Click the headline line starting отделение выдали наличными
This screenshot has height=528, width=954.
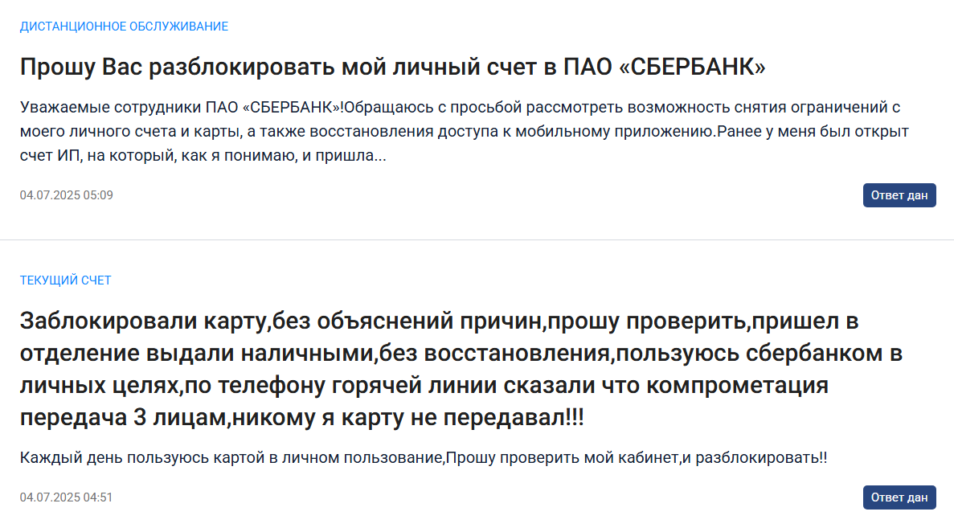pyautogui.click(x=461, y=354)
